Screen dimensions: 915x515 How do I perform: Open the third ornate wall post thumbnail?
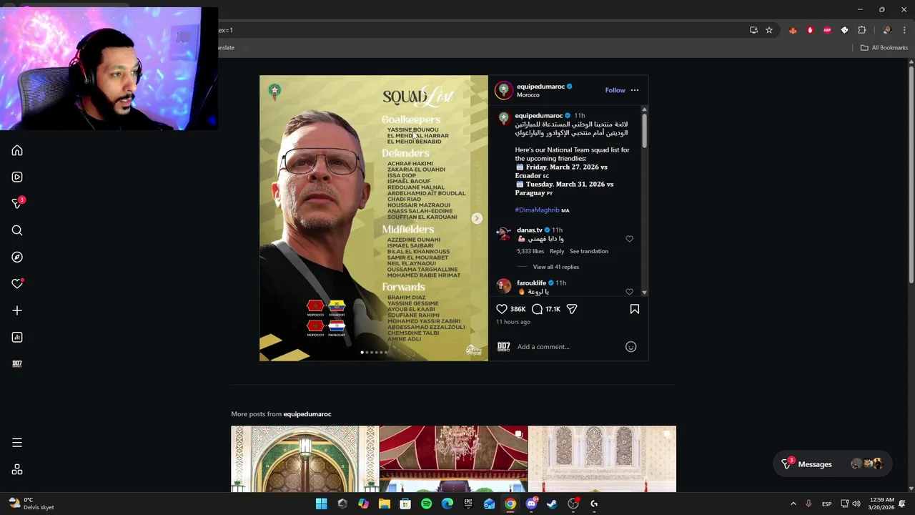[x=602, y=459]
